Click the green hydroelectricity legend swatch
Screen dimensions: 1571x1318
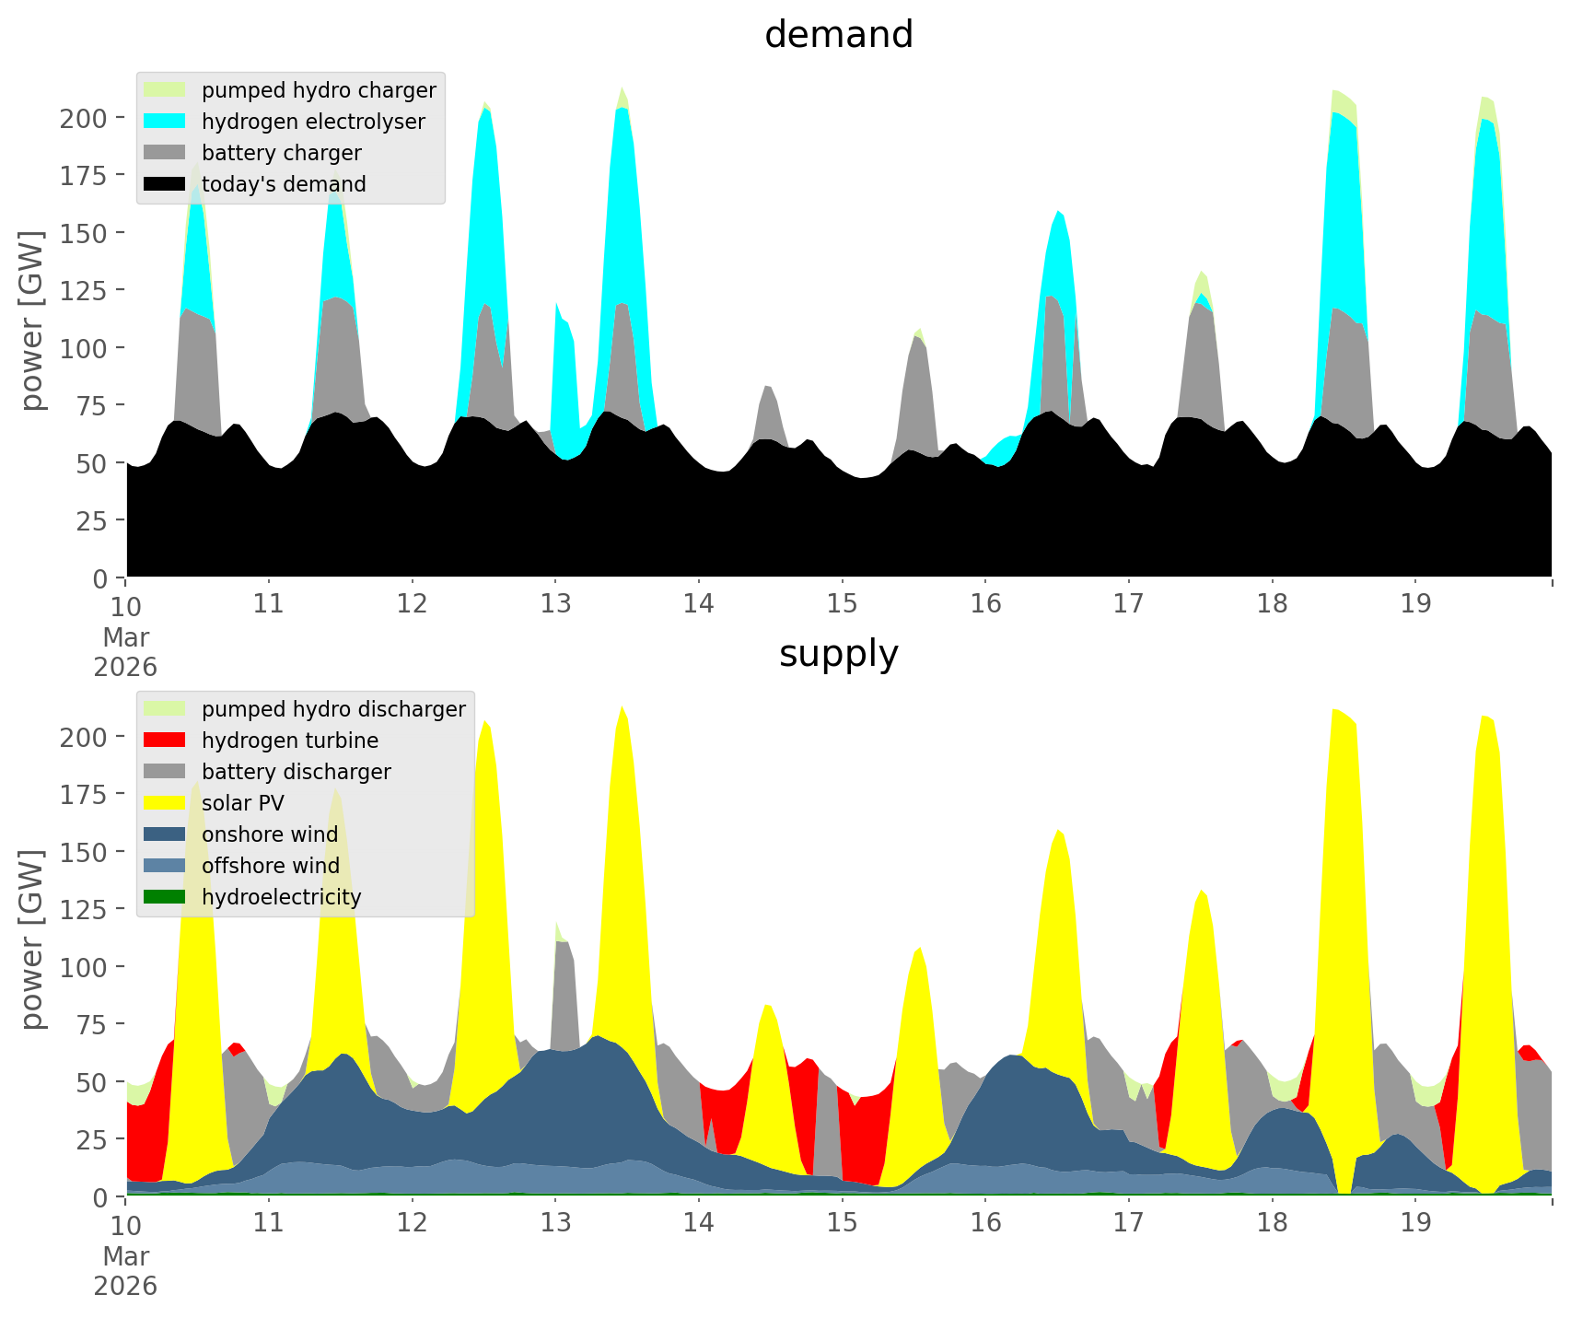(165, 897)
